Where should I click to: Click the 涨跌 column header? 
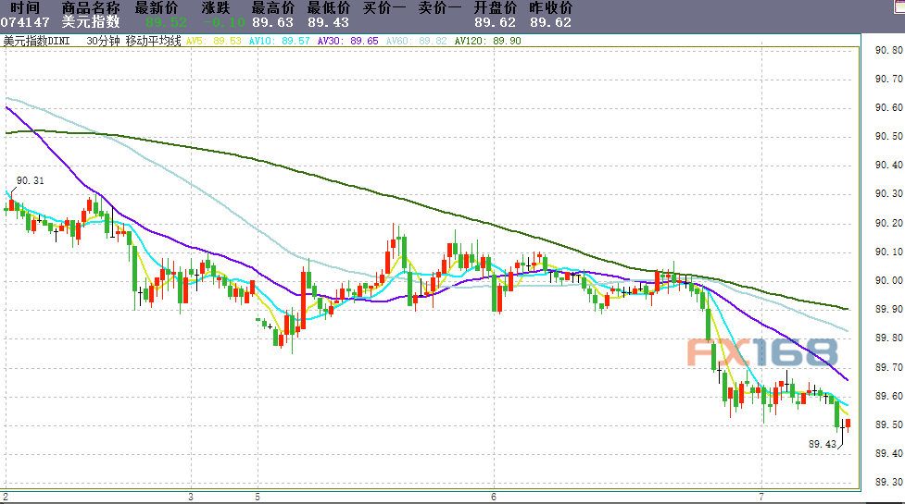pyautogui.click(x=216, y=8)
